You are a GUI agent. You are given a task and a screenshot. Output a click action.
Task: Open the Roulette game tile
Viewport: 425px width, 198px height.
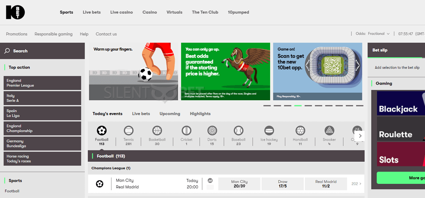pos(401,129)
